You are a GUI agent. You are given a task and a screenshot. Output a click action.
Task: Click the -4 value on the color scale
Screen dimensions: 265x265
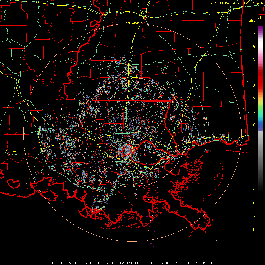253,177
